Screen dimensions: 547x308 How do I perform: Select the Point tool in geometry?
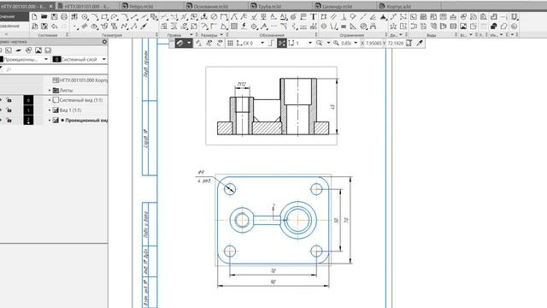[x=75, y=27]
